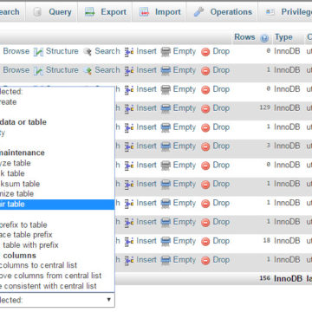Click the Import tab icon

tap(144, 12)
